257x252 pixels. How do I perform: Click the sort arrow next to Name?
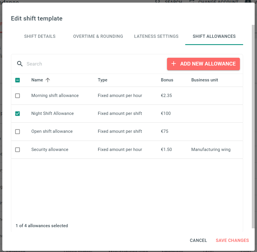click(47, 80)
